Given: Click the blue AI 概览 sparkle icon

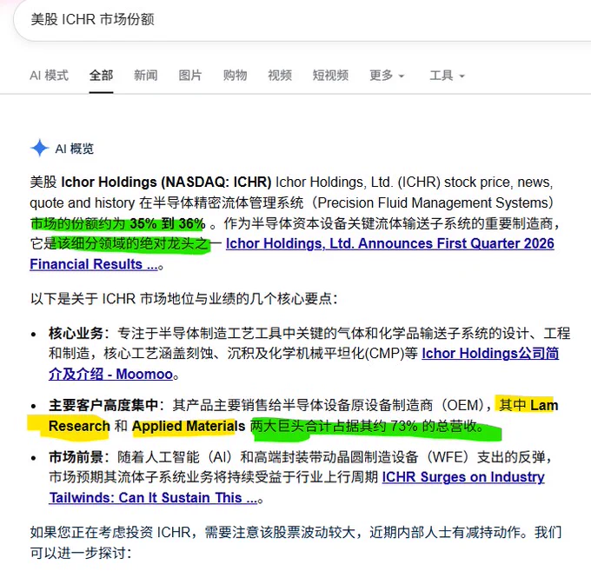Looking at the screenshot, I should 40,148.
